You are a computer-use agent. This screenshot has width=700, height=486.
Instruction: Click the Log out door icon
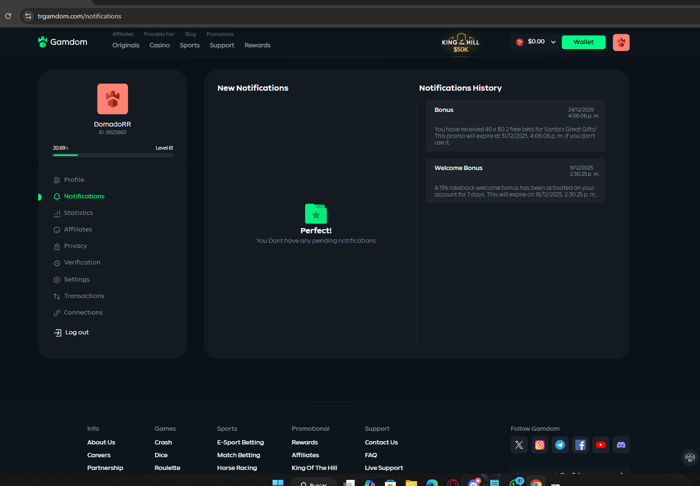click(x=58, y=333)
